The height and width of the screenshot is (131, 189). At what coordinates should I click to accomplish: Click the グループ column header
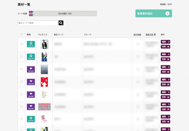pyautogui.click(x=88, y=35)
